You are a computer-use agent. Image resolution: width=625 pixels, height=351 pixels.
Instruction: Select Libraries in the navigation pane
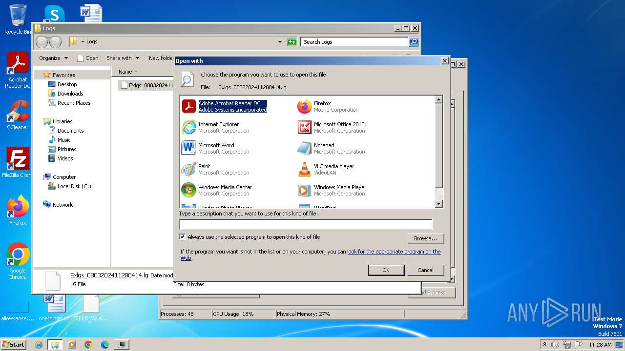[x=62, y=121]
